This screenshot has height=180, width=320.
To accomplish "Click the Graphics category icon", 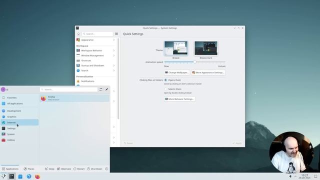I will pos(3,116).
